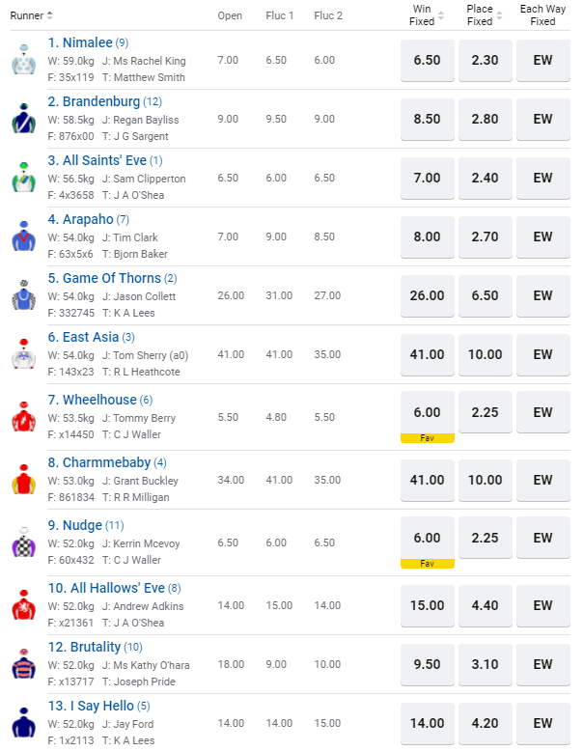The height and width of the screenshot is (751, 584).
Task: Sort by Win Fixed column
Action: (x=441, y=15)
